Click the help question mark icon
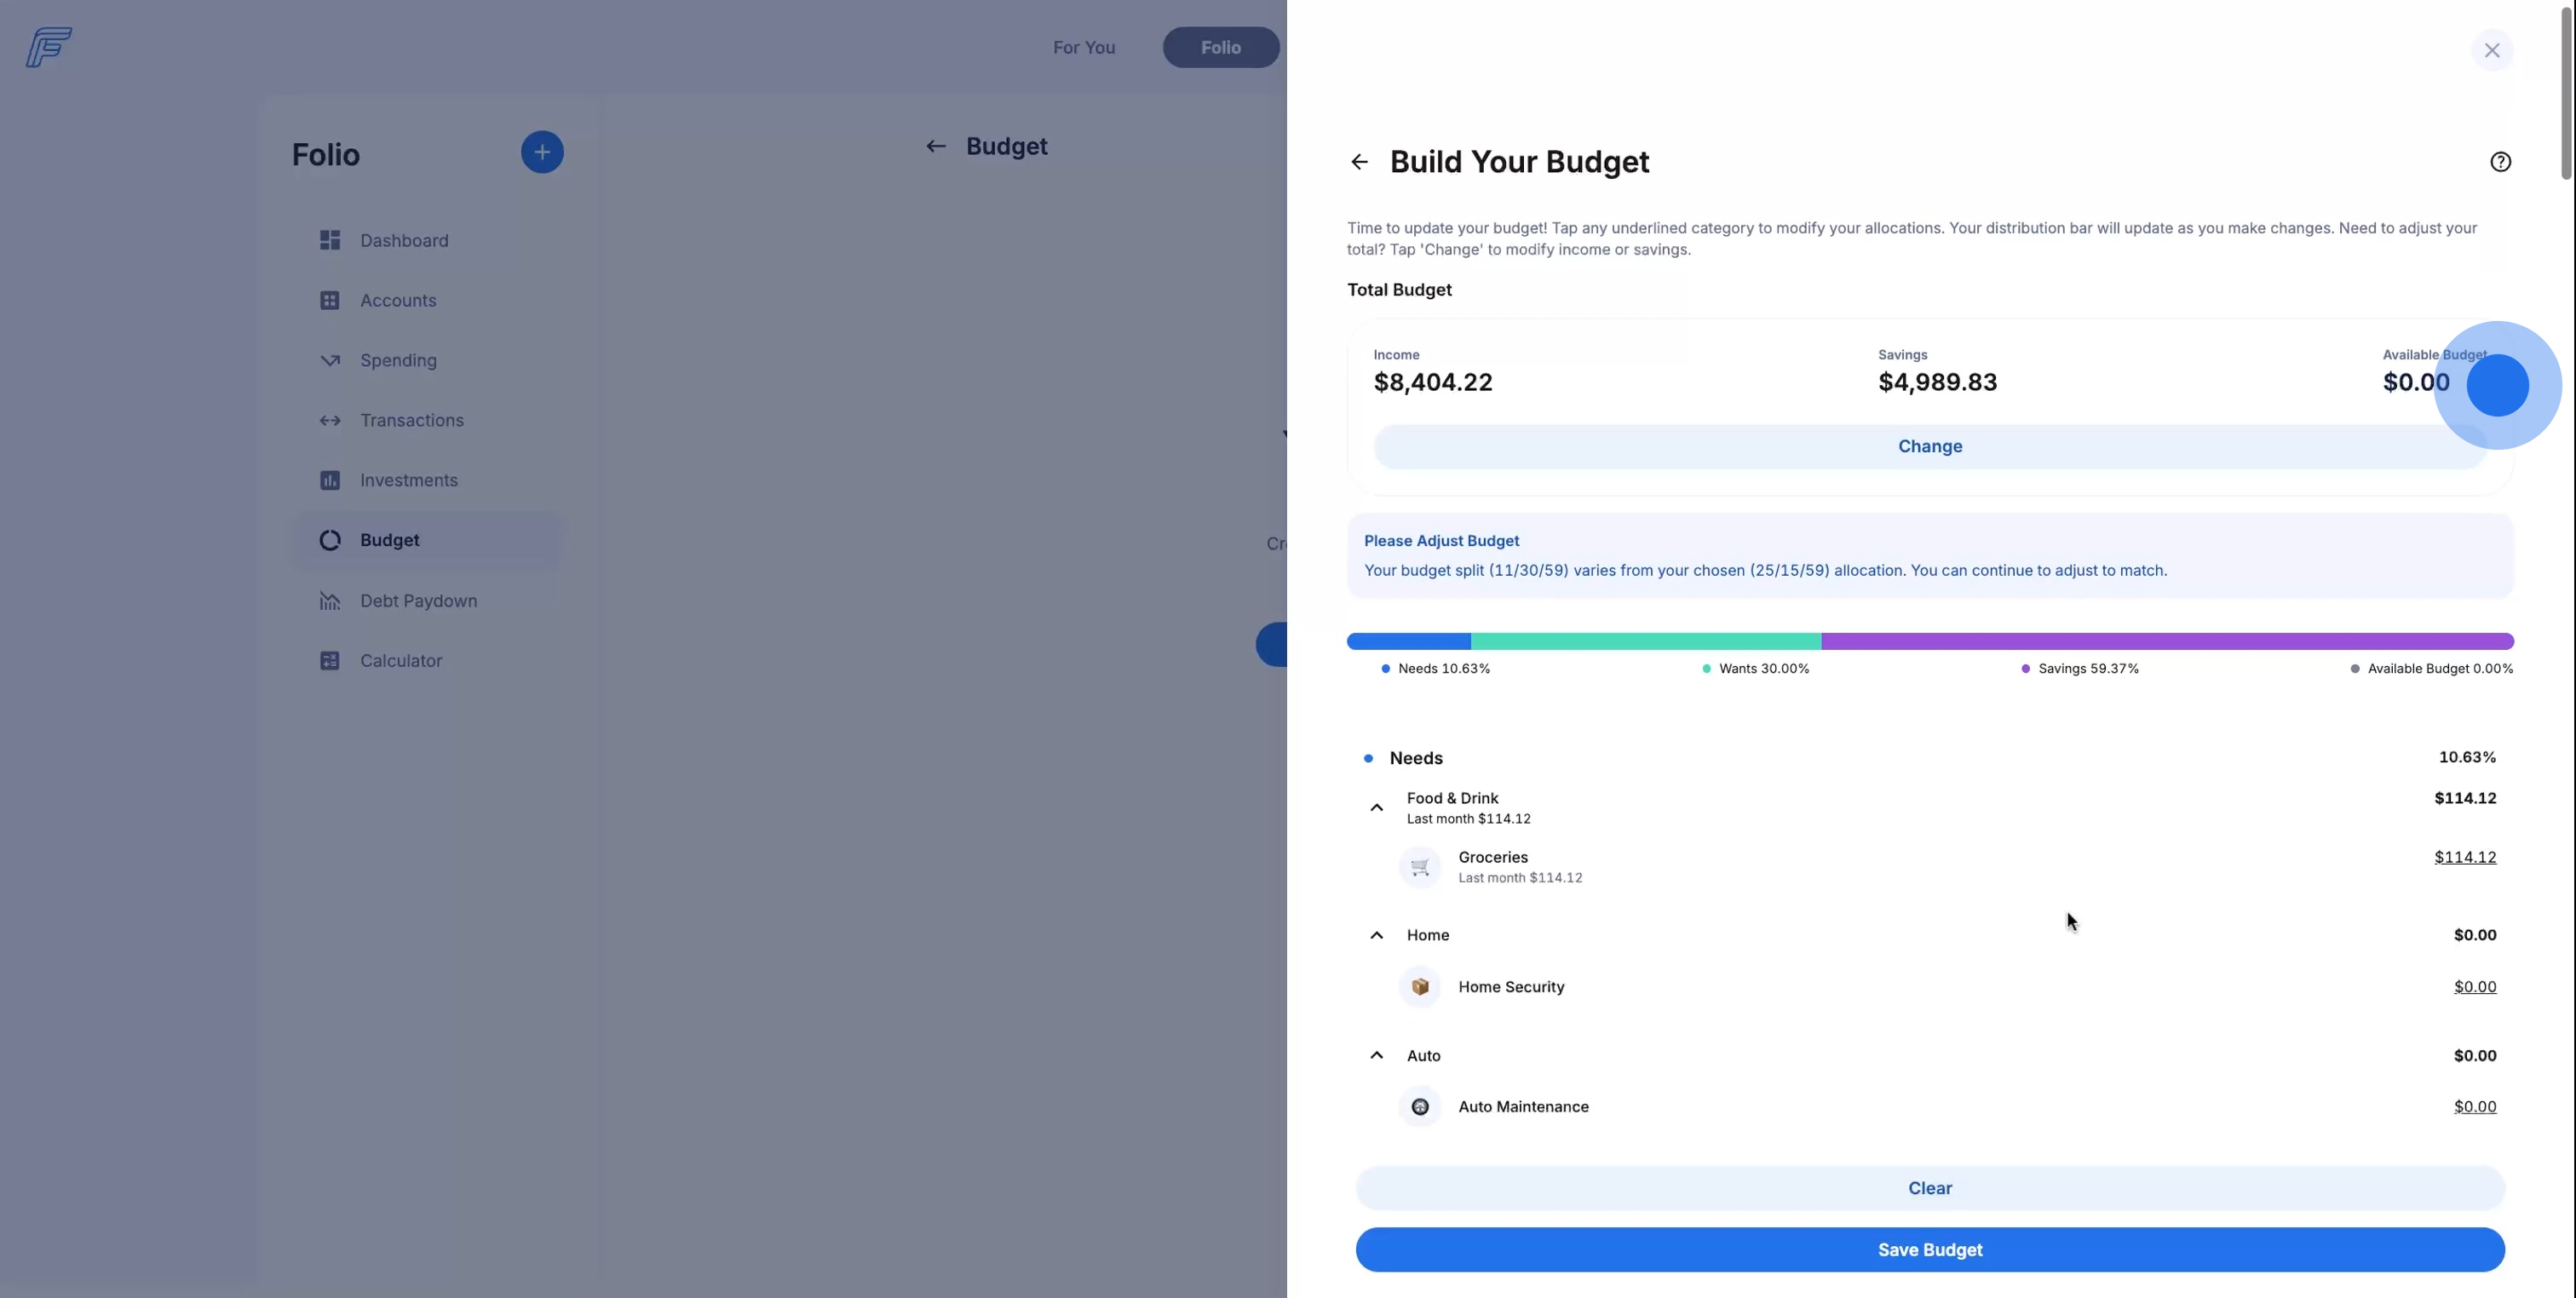2576x1298 pixels. [x=2500, y=162]
